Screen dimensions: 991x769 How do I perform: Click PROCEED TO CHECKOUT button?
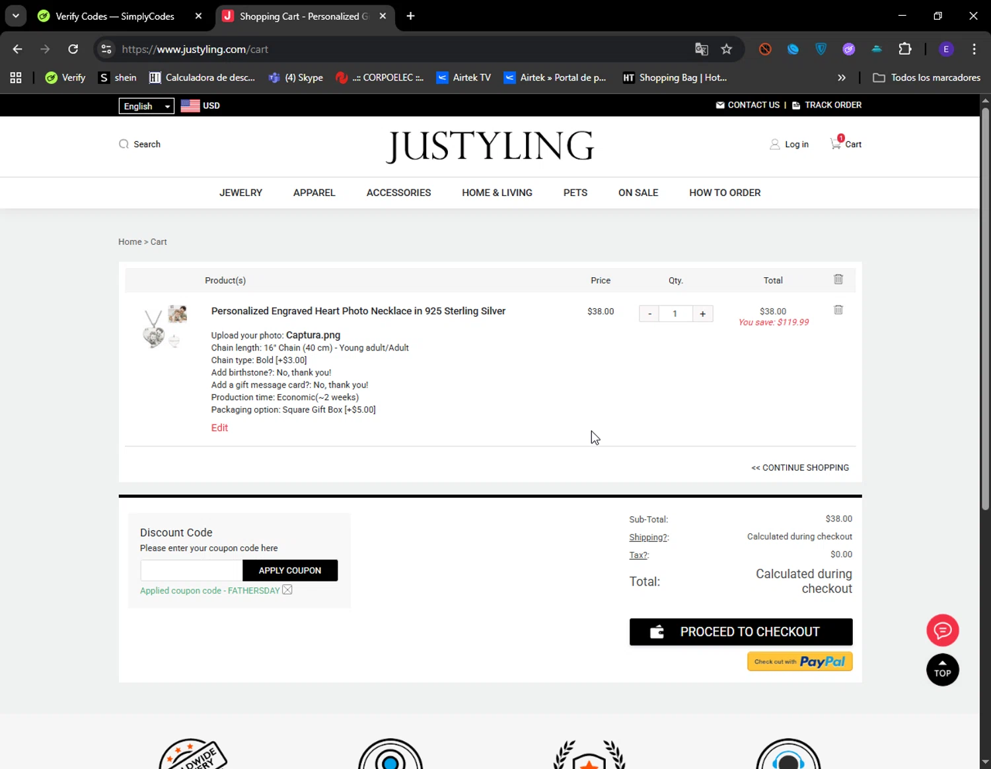click(741, 632)
